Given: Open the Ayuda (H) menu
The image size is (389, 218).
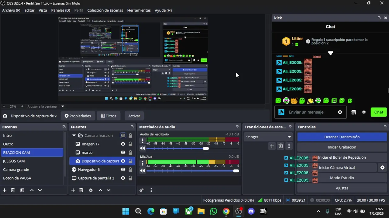Looking at the screenshot, I should pos(163,10).
